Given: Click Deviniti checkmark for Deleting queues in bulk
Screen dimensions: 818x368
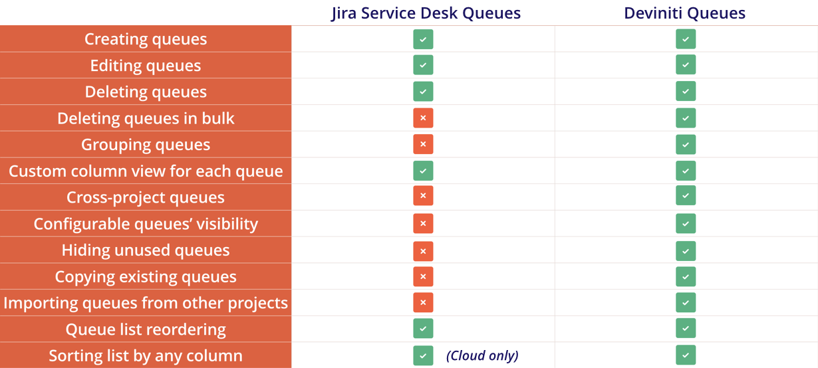Looking at the screenshot, I should 686,118.
